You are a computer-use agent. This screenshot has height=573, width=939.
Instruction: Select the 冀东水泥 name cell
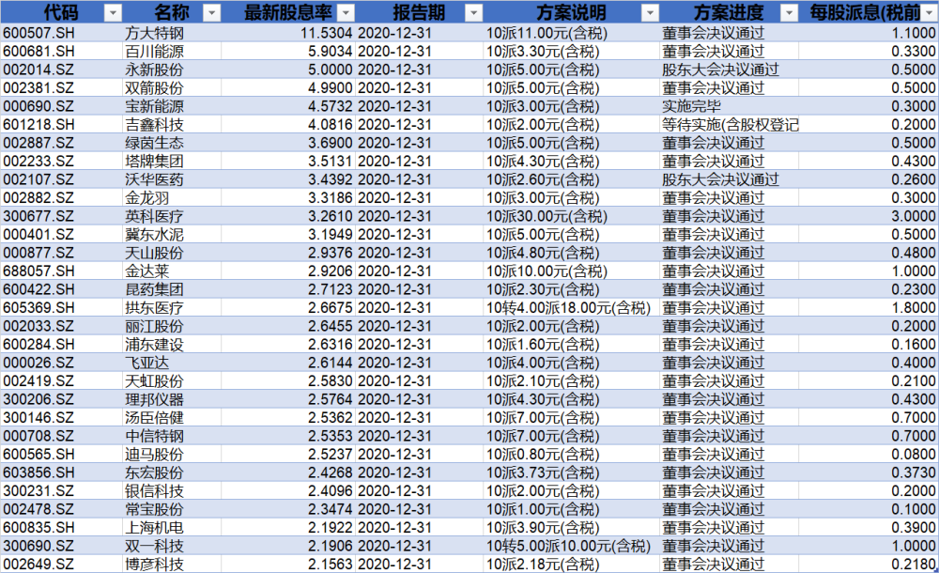[172, 234]
